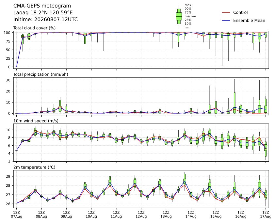Click the 'Initime: 20260807 12UTC' text
This screenshot has height=222, width=275.
point(46,19)
